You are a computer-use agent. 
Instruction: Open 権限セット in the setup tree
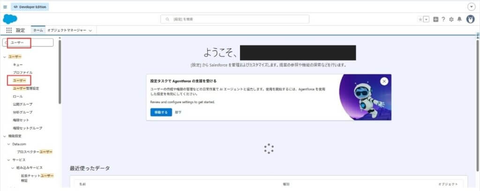coord(21,120)
